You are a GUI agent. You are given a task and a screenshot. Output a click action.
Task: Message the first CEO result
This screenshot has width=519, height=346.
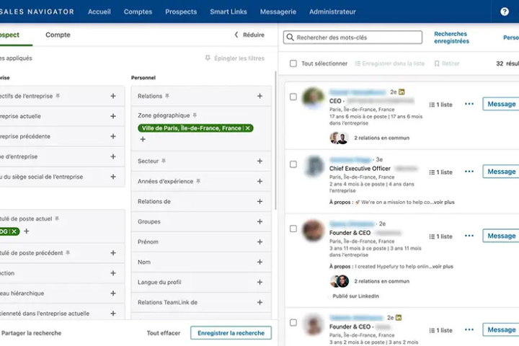tap(501, 104)
